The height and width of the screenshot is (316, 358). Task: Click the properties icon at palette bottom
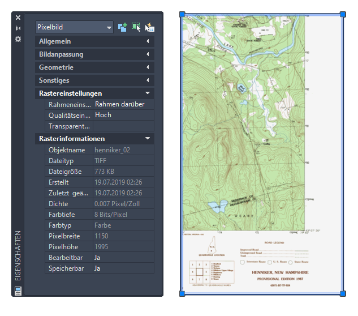pos(18,291)
